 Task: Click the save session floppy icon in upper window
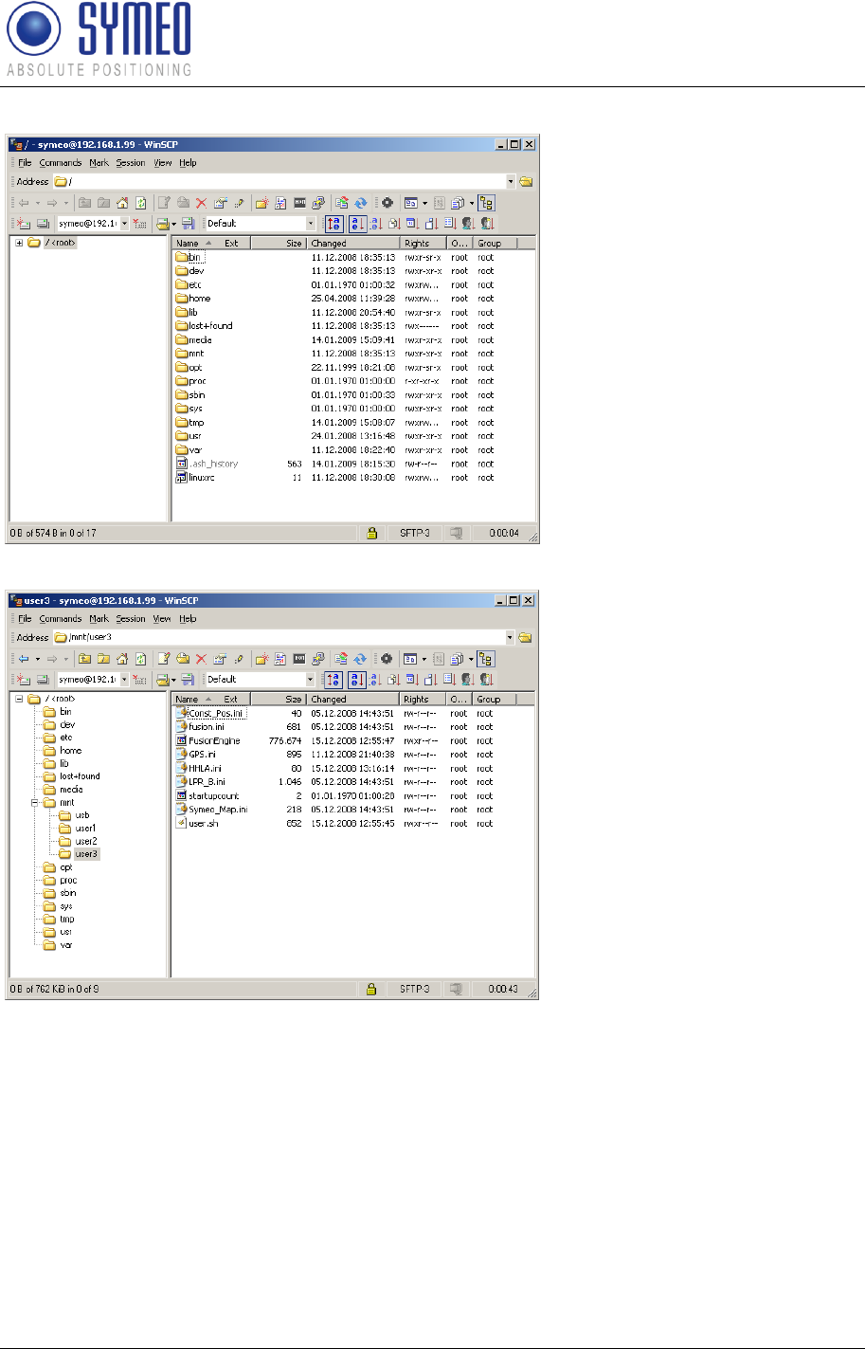point(189,224)
